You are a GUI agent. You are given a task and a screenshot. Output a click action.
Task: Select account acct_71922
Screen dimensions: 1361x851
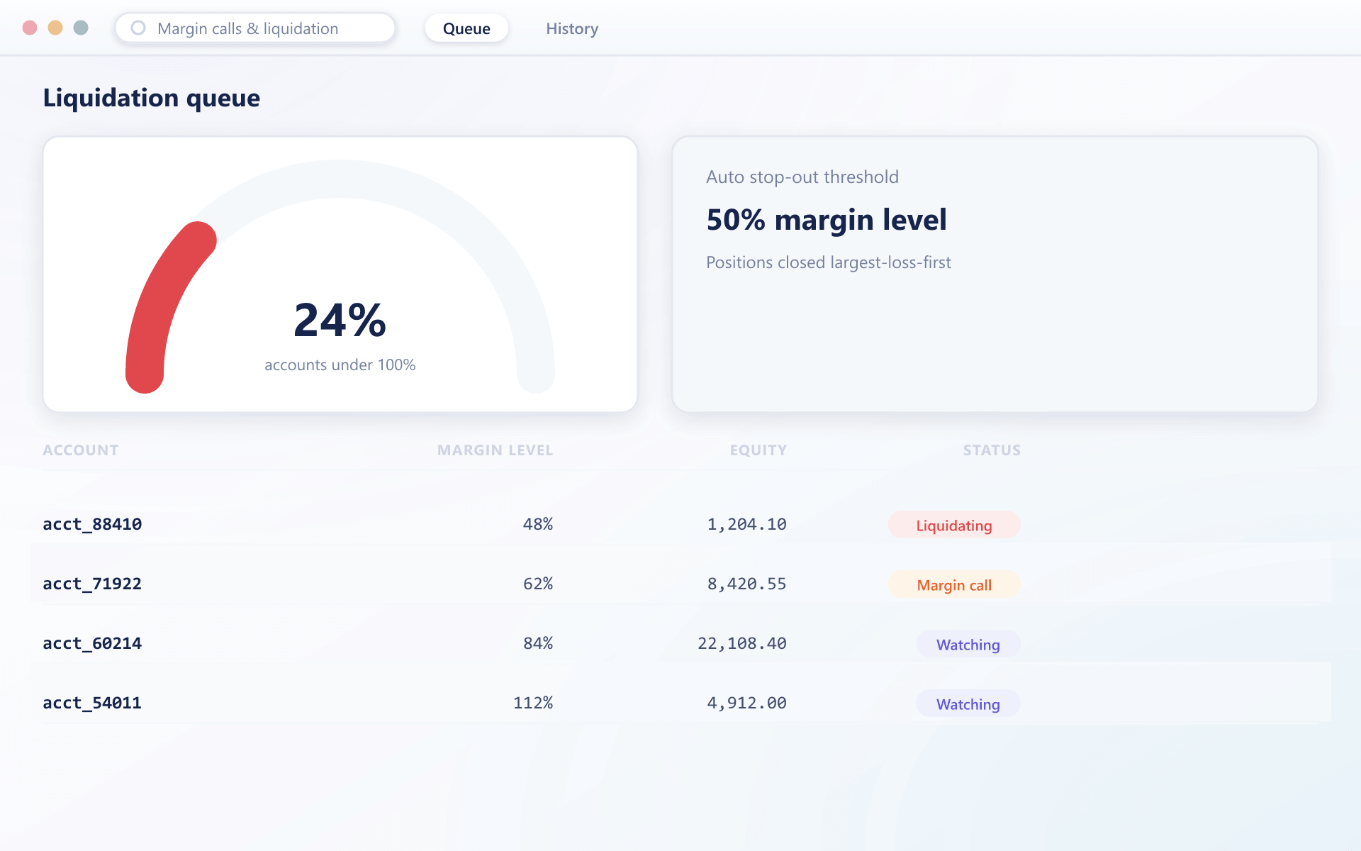(x=92, y=584)
